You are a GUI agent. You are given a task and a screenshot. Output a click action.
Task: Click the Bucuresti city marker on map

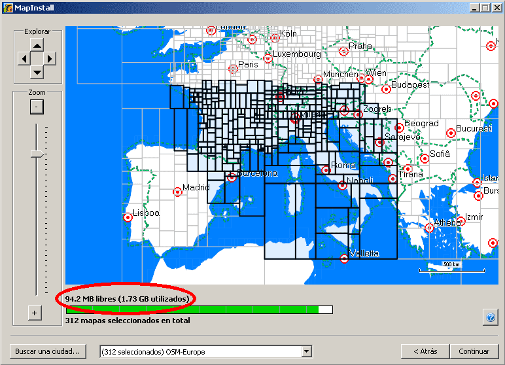coord(451,133)
